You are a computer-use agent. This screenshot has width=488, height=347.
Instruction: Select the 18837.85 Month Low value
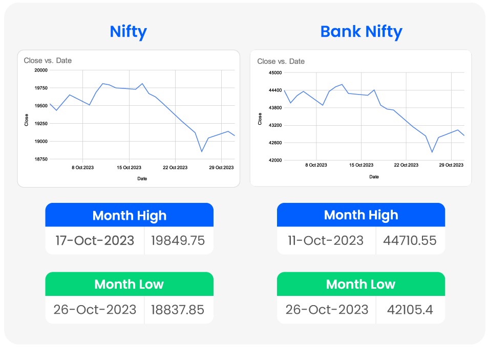179,310
